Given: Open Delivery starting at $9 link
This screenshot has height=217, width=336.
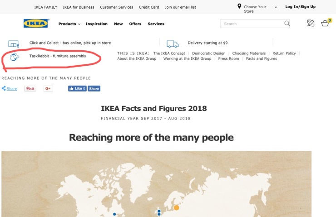Looking at the screenshot, I should pyautogui.click(x=208, y=43).
